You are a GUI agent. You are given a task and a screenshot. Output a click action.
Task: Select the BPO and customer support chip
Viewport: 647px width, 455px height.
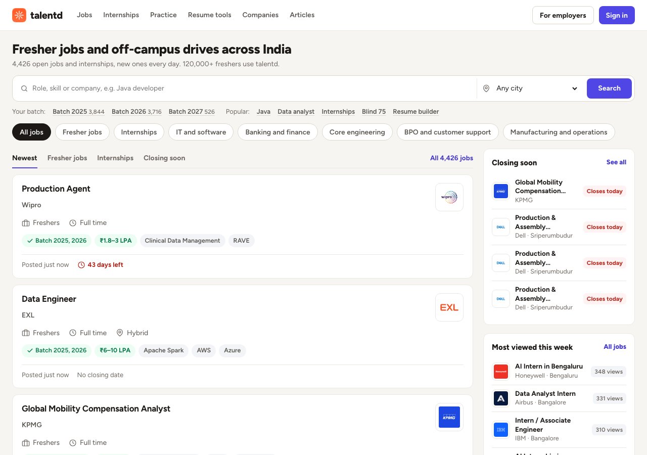(448, 132)
